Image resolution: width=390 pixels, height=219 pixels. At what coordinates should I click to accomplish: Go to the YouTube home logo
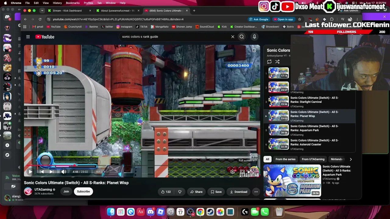point(45,37)
